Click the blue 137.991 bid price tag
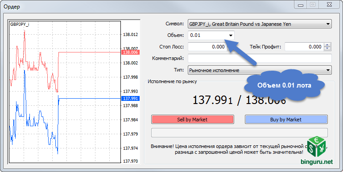 (130, 99)
